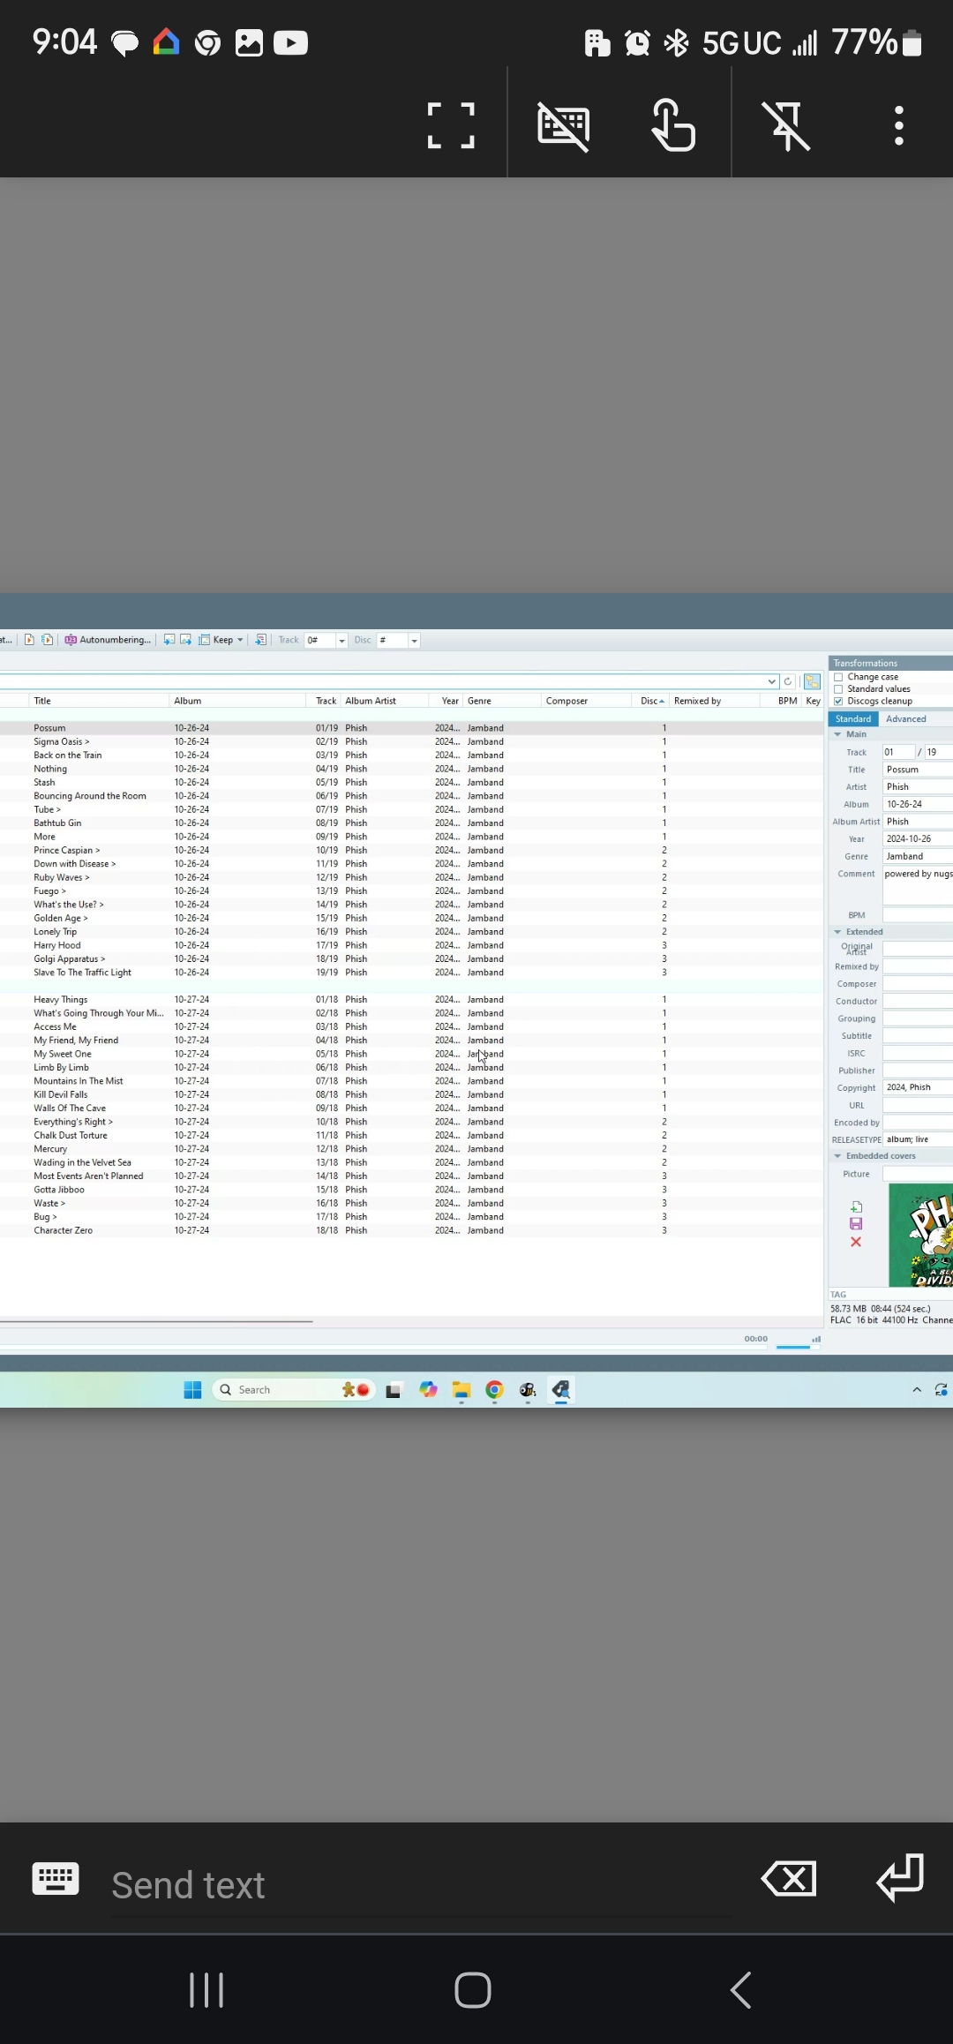The height and width of the screenshot is (2044, 953).
Task: Toggle the remote keyboard icon
Action: [564, 125]
